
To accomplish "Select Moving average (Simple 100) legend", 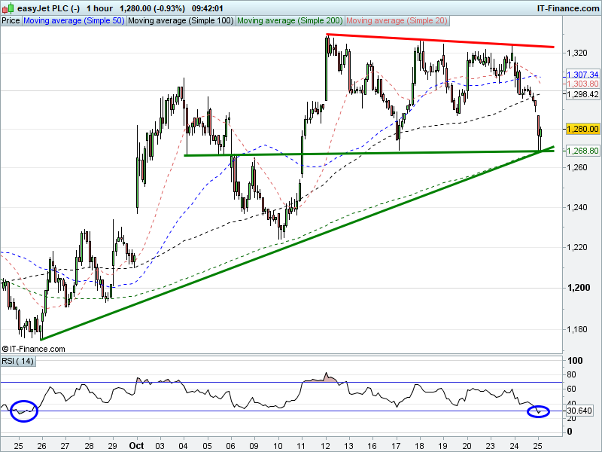I will tap(181, 21).
